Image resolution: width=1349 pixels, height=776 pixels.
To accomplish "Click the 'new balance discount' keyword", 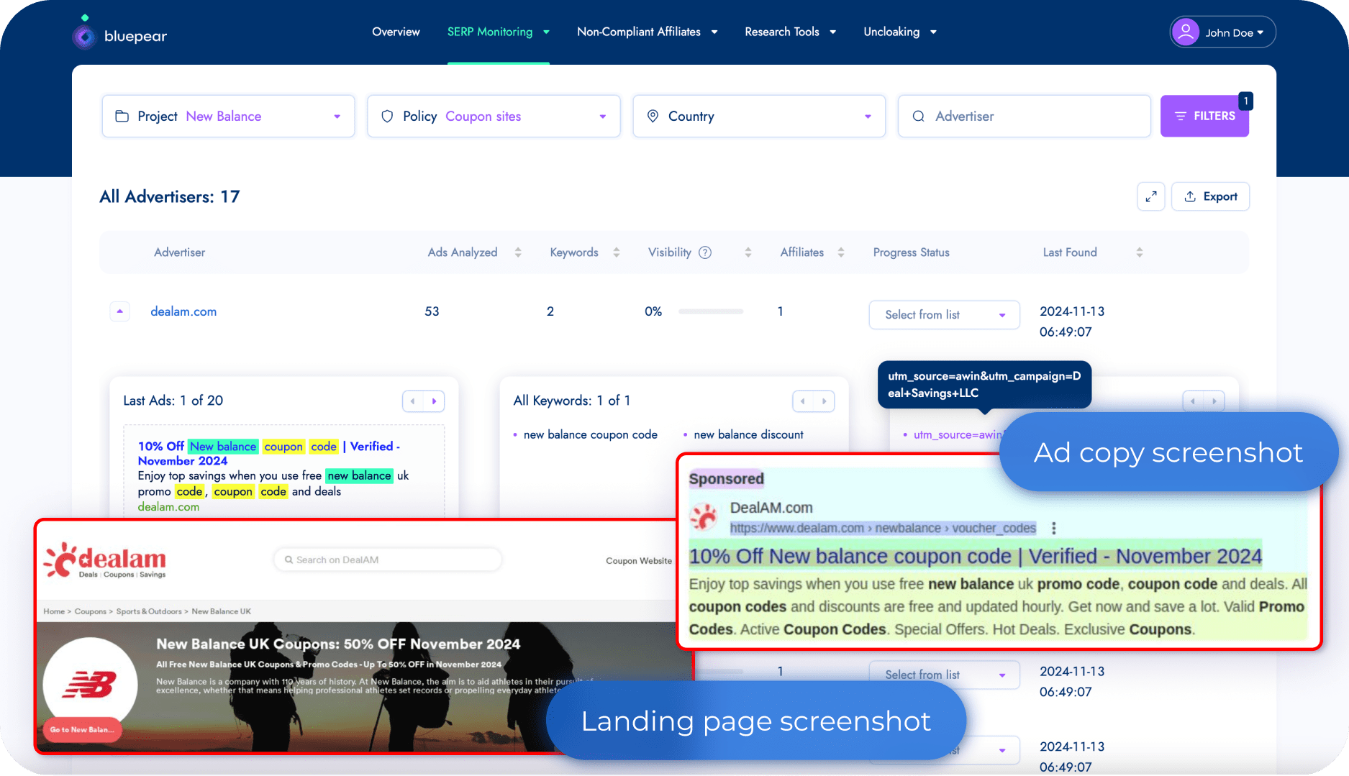I will (x=748, y=434).
